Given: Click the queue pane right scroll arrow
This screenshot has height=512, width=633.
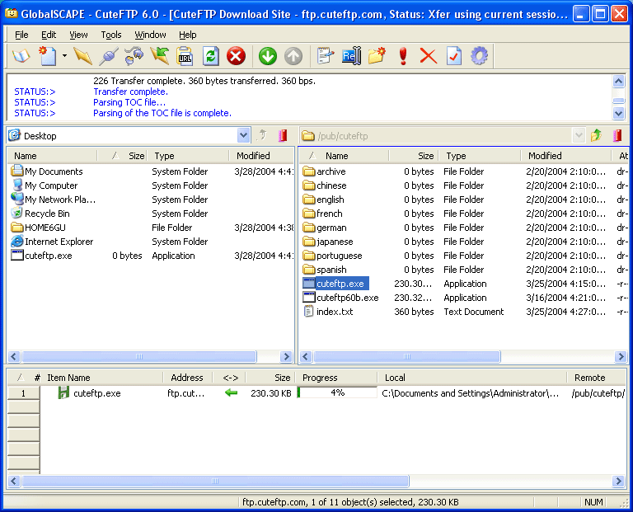Looking at the screenshot, I should pyautogui.click(x=618, y=481).
